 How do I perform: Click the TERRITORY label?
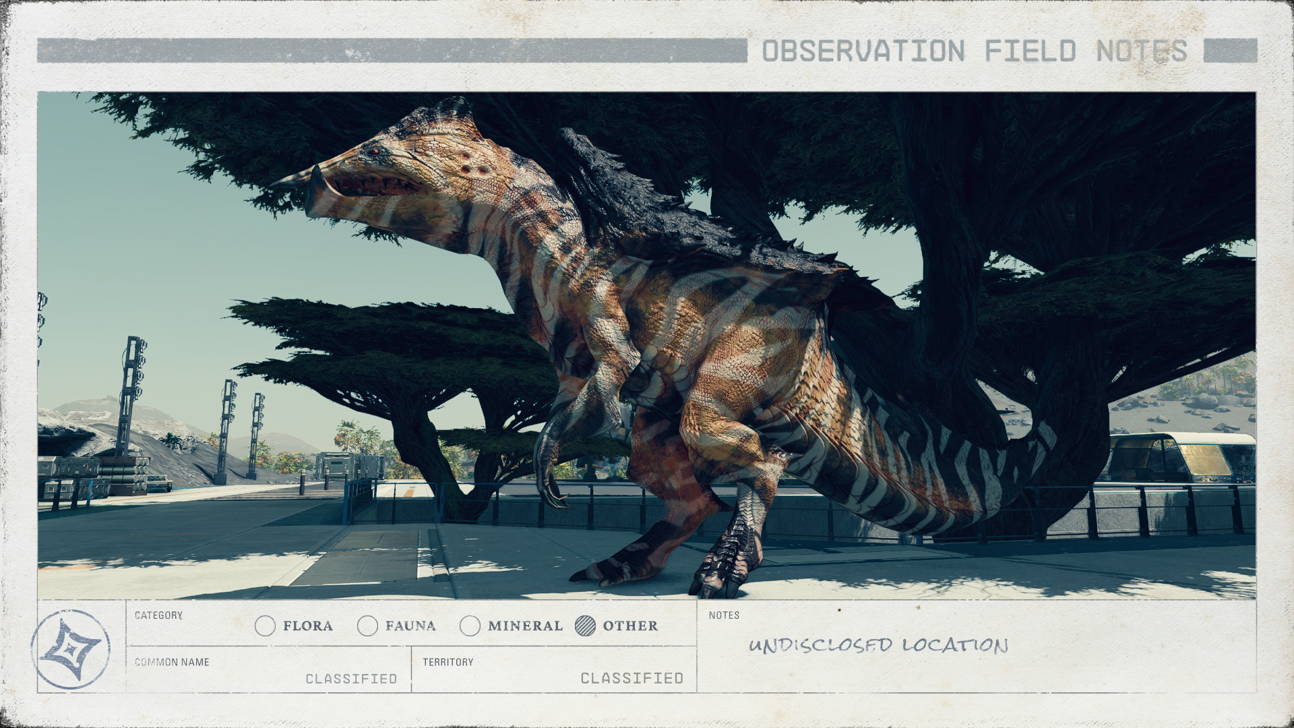448,663
